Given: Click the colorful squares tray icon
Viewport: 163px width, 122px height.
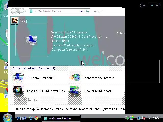Looking at the screenshot, I should (x=132, y=118).
